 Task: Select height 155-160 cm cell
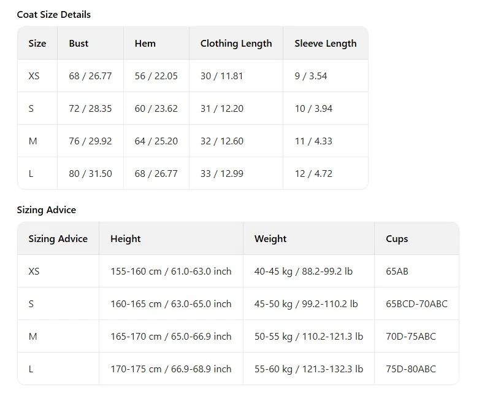[x=170, y=271]
